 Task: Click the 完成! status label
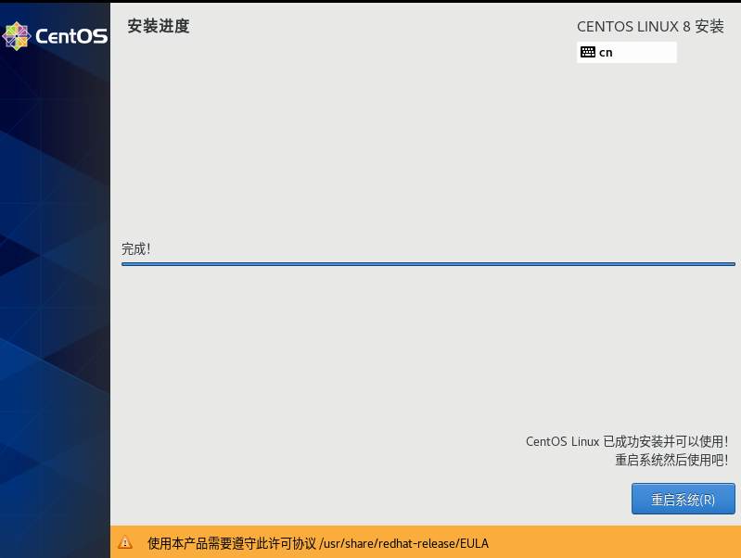pos(135,248)
